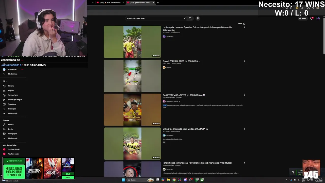Open options menu for 'I show Speed en Cartagena' video
This screenshot has width=325, height=183.
click(x=244, y=162)
